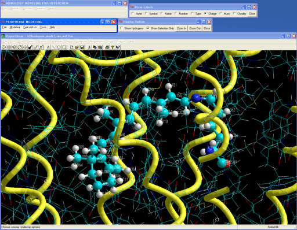This screenshot has width=297, height=230.
Task: Select the Zoom tool icon in HyperChem
Action: [36, 47]
